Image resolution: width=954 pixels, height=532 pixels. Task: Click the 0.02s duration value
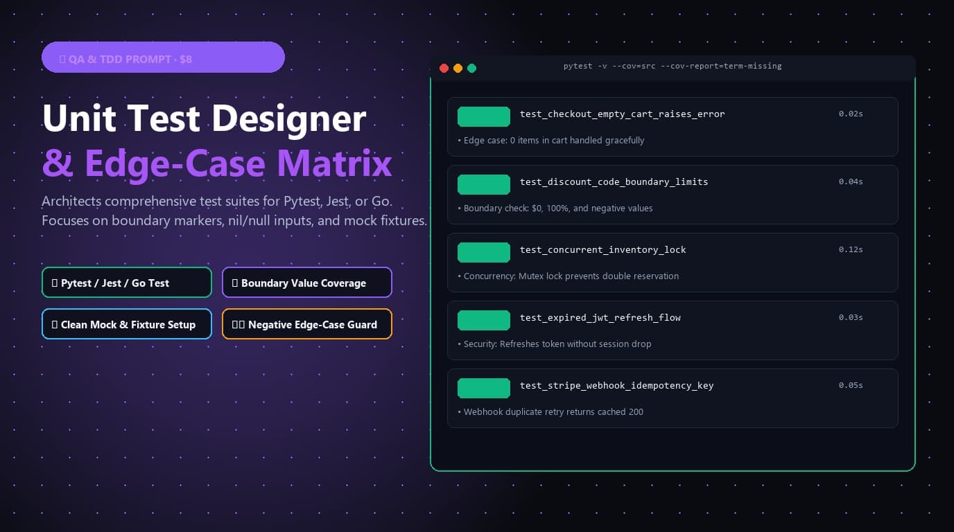[851, 114]
